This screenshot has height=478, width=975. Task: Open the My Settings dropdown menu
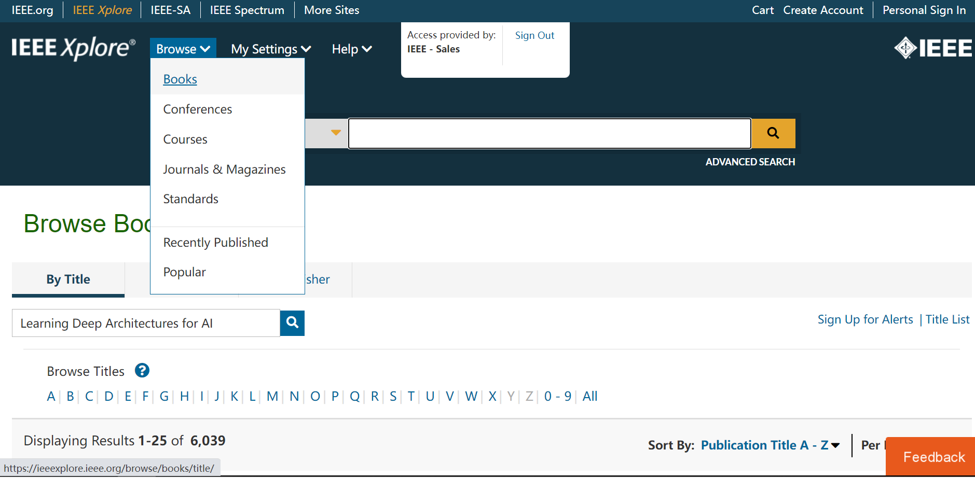(x=270, y=49)
